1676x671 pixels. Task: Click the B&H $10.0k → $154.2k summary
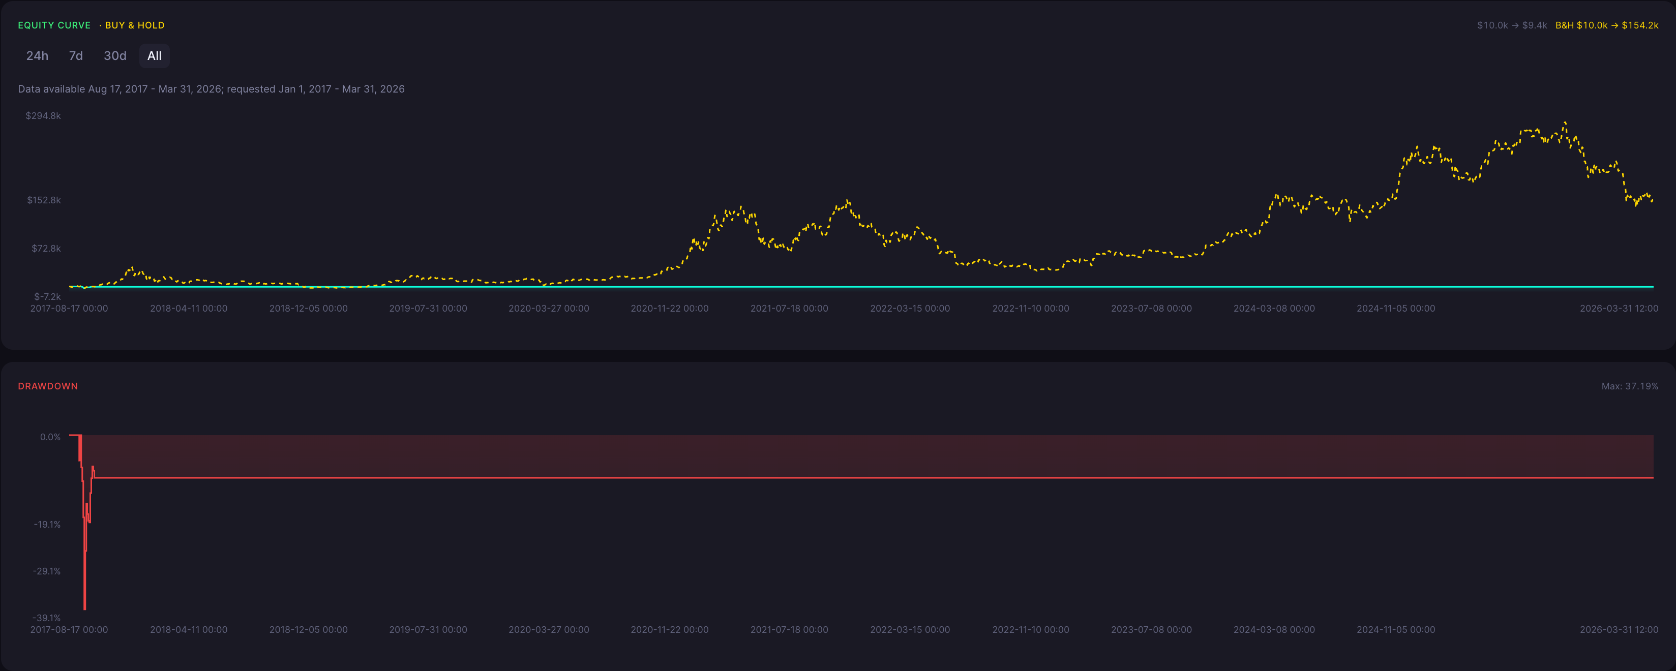coord(1606,25)
